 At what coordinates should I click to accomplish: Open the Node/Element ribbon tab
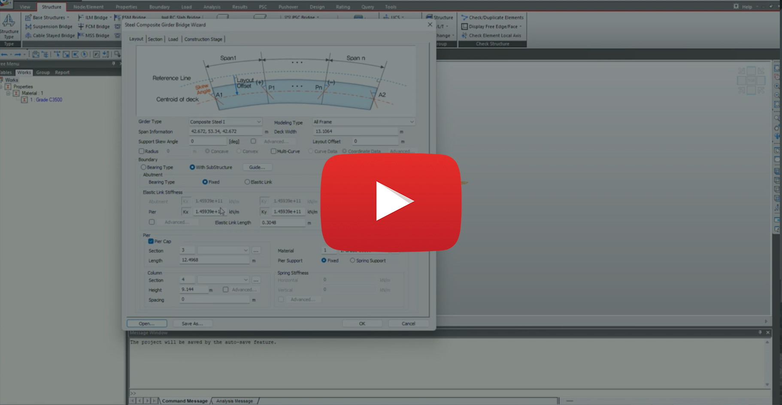pyautogui.click(x=88, y=7)
